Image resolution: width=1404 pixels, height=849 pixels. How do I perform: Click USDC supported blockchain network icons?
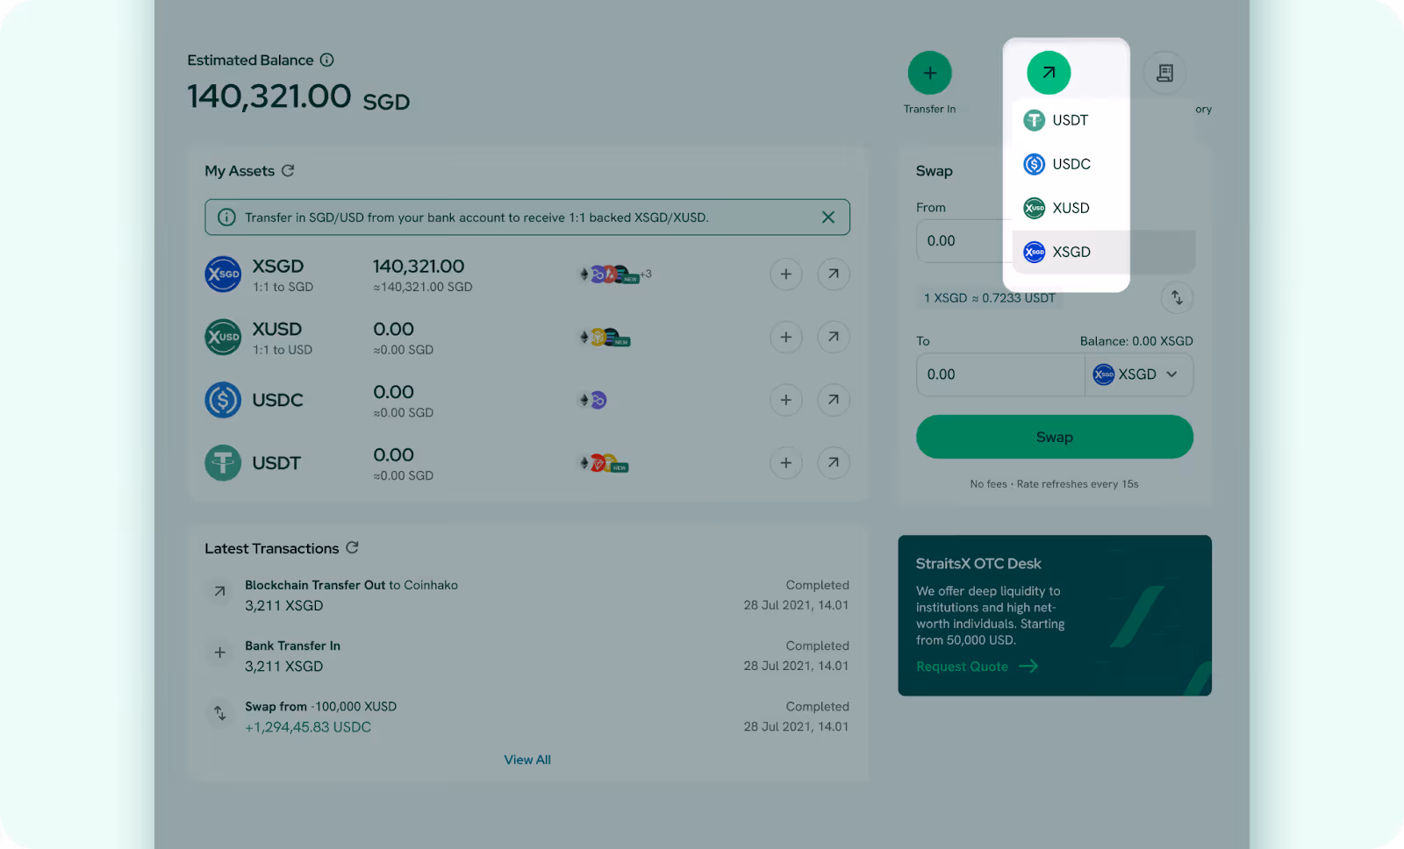[x=593, y=400]
